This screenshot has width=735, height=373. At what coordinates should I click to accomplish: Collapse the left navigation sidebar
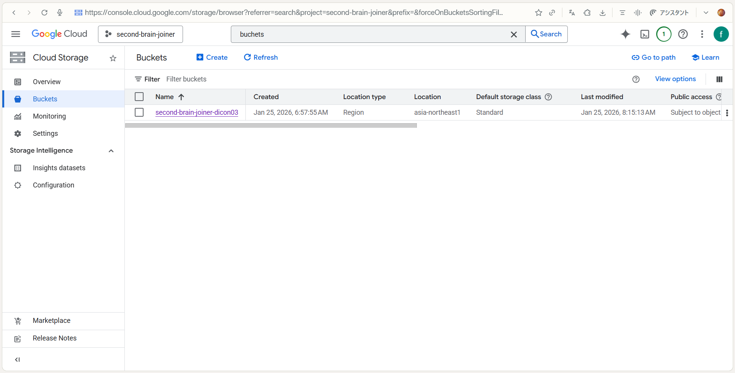click(x=17, y=360)
